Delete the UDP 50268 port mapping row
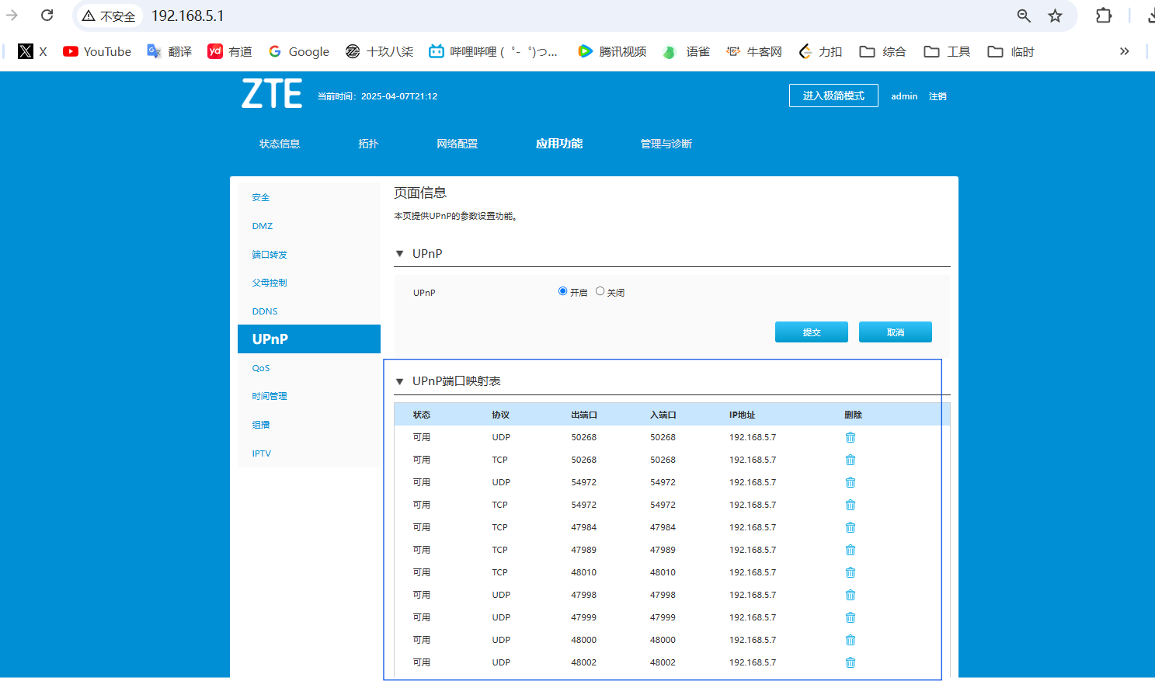 pos(850,437)
